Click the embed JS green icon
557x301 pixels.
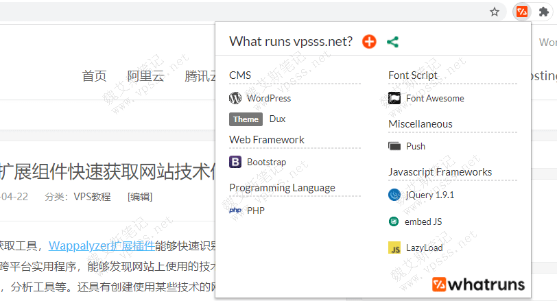point(394,221)
